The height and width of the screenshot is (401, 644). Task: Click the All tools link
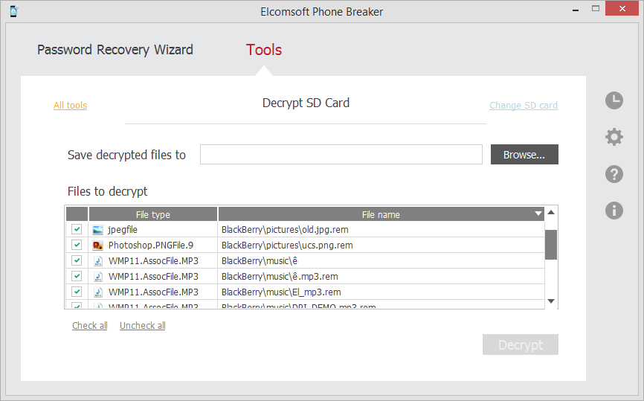(70, 106)
